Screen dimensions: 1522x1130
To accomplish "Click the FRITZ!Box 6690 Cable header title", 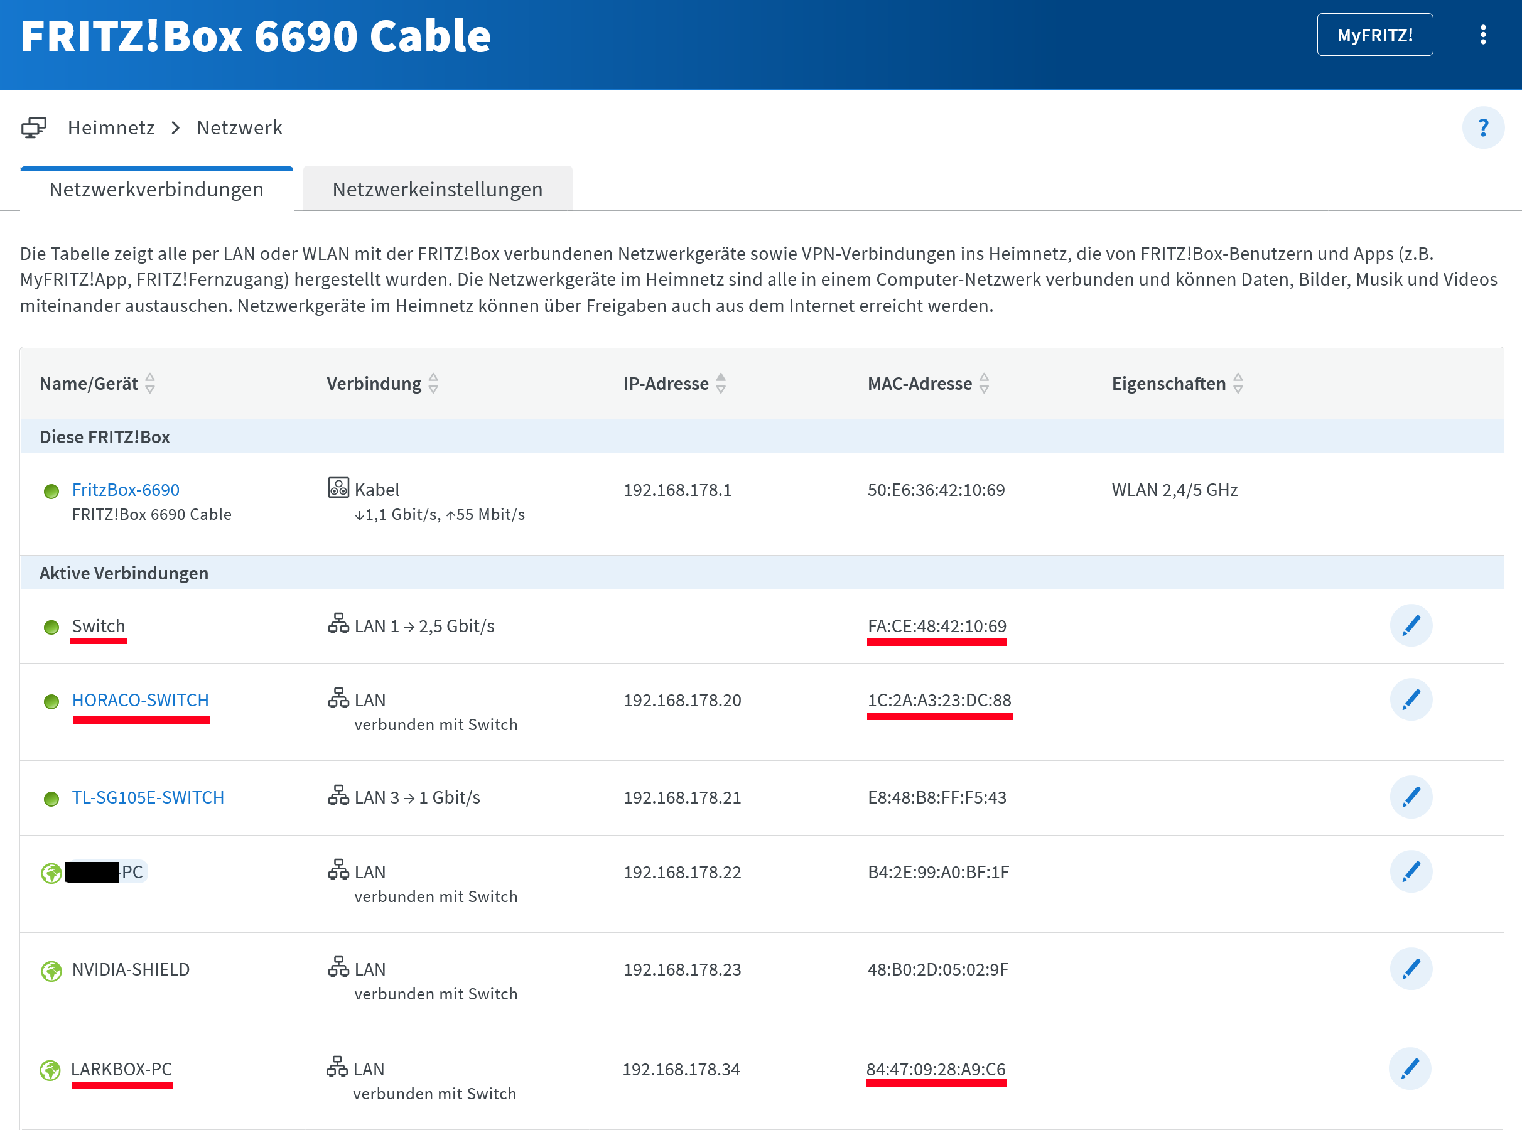I will (256, 36).
